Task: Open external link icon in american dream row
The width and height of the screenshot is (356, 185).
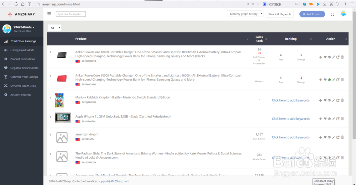Action: pyautogui.click(x=338, y=137)
